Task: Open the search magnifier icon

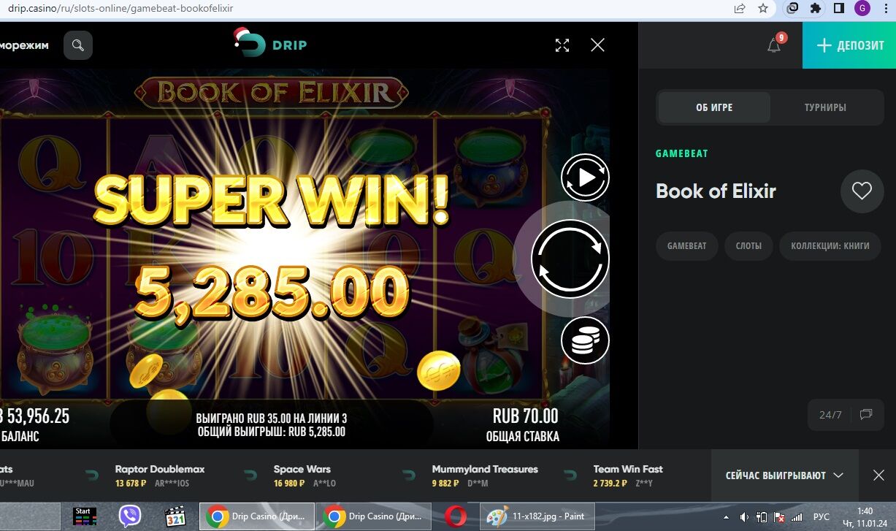Action: click(x=78, y=45)
